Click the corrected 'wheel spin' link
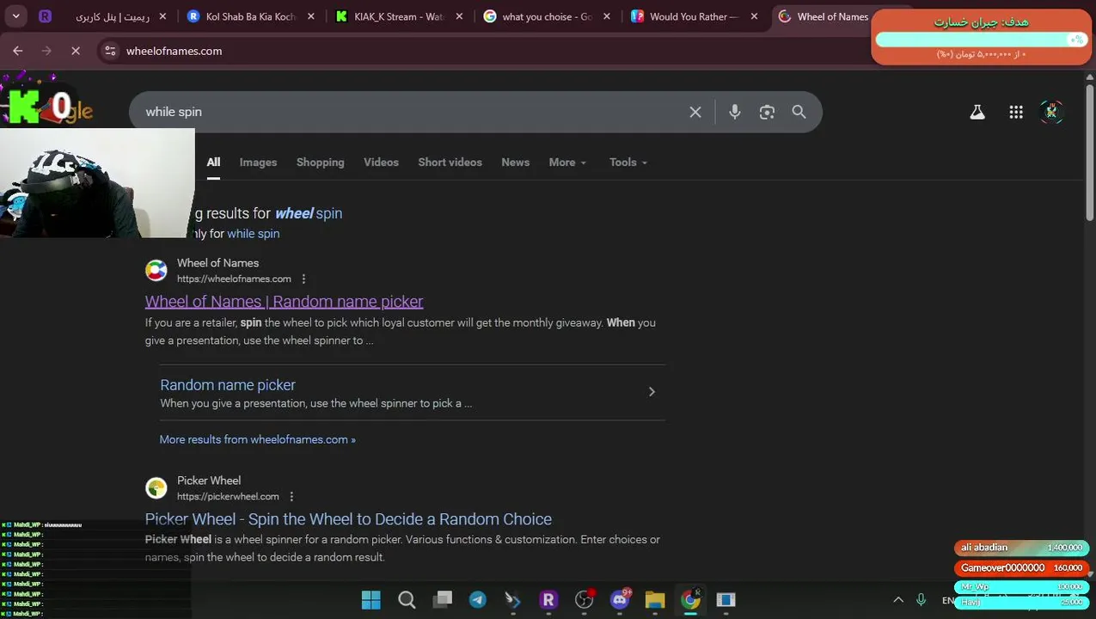 tap(309, 213)
